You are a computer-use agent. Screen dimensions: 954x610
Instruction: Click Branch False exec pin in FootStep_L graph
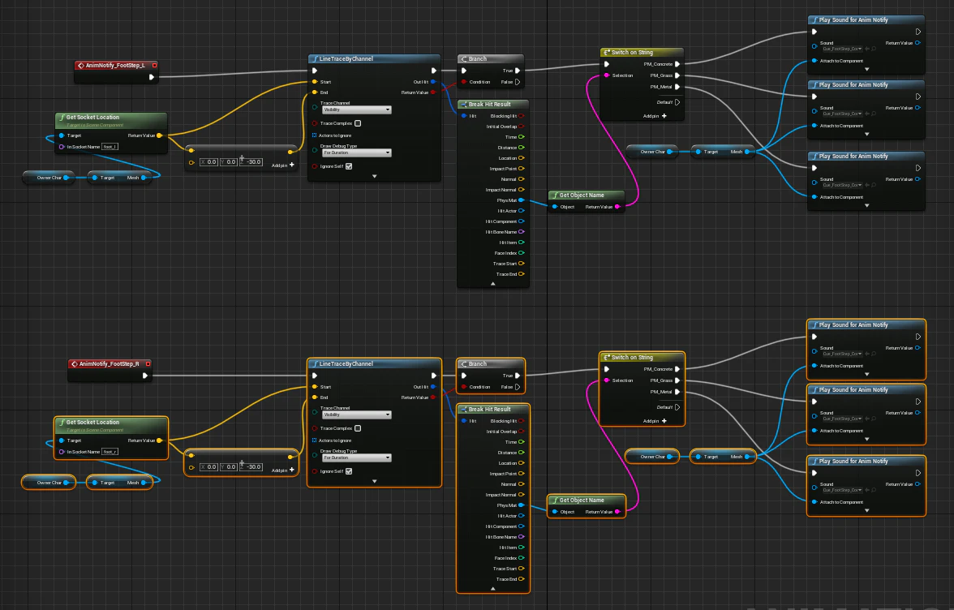click(x=518, y=81)
